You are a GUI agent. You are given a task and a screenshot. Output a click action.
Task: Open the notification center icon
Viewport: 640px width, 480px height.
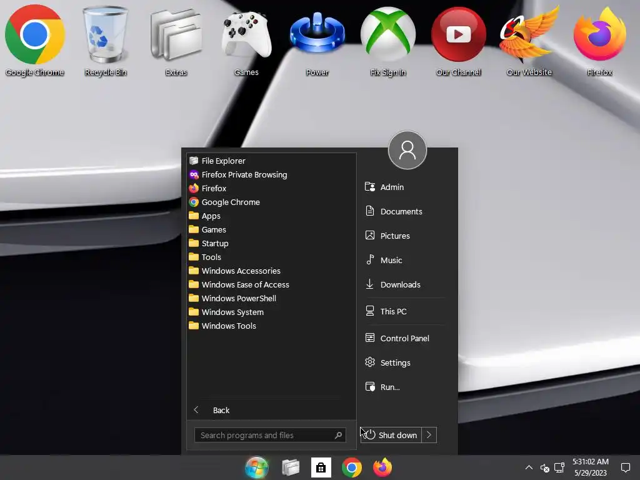click(x=625, y=467)
